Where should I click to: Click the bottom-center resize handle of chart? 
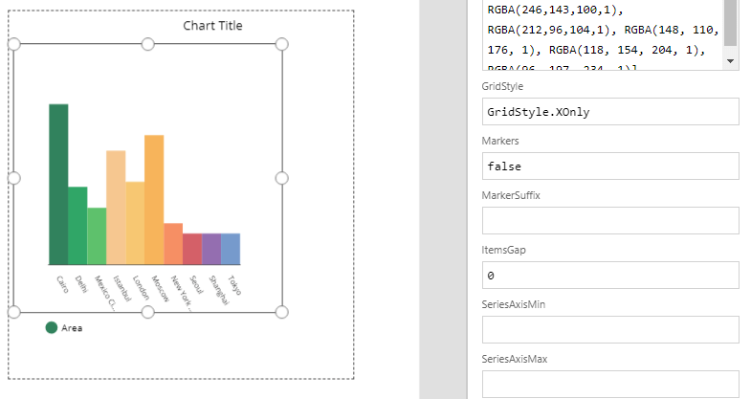tap(148, 312)
